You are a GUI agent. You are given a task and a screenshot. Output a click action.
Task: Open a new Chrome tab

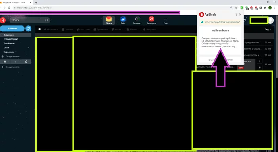[x=36, y=2]
